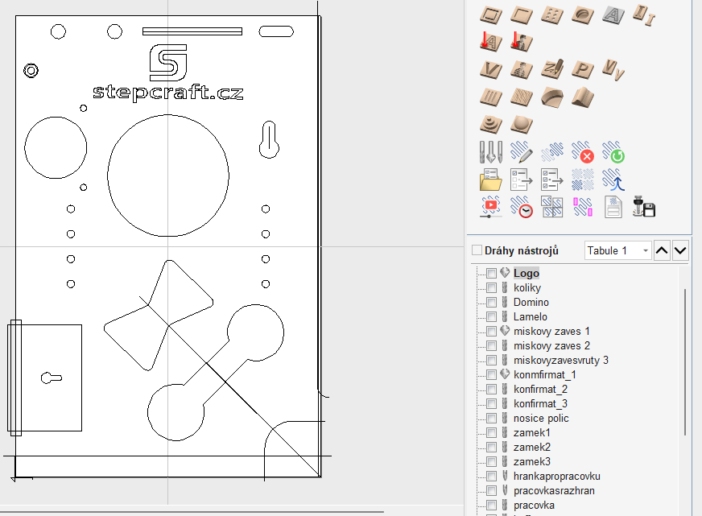The height and width of the screenshot is (516, 702).
Task: Select the largest circle vector in drawing
Action: tap(168, 175)
